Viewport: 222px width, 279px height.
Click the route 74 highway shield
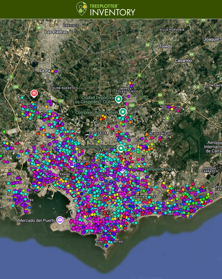tap(203, 20)
